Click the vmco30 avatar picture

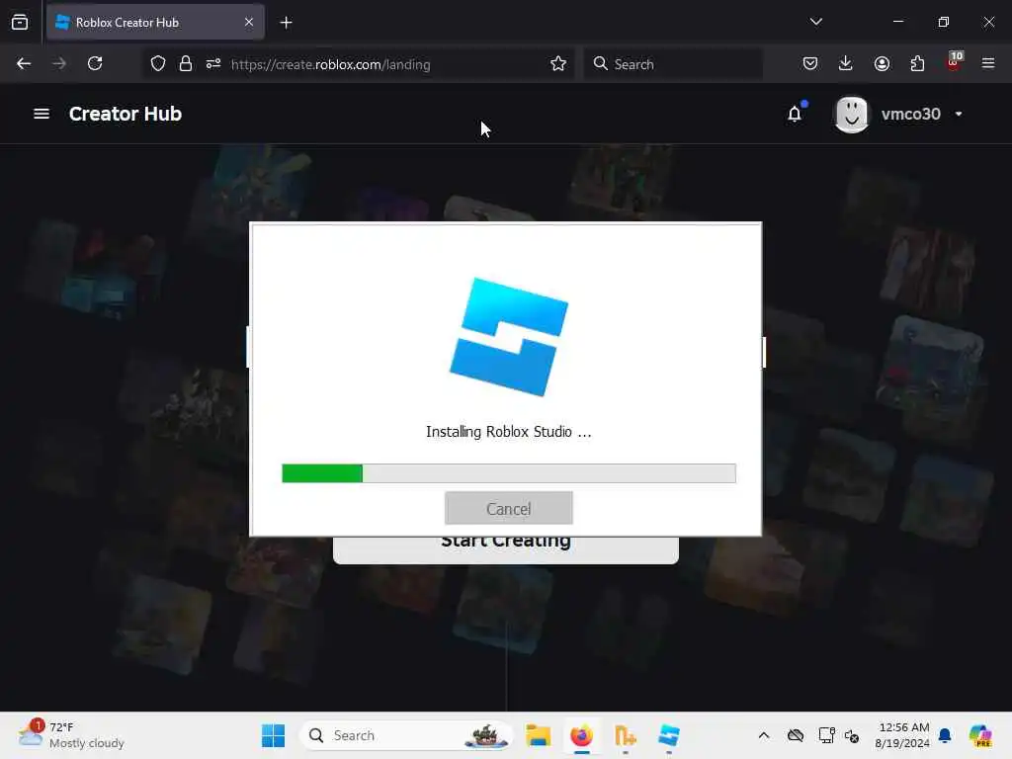pyautogui.click(x=851, y=115)
